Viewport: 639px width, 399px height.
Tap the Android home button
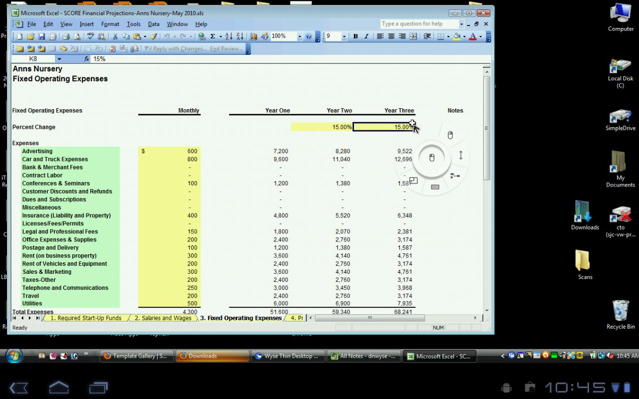click(x=58, y=387)
